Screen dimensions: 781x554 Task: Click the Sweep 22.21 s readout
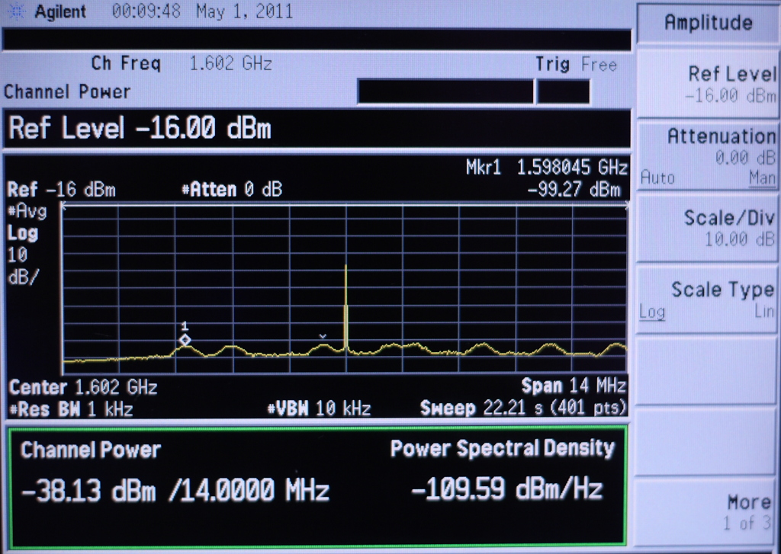tap(522, 408)
